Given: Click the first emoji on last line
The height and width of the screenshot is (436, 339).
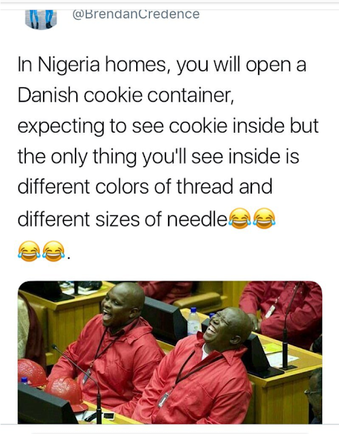Looking at the screenshot, I should coord(29,251).
